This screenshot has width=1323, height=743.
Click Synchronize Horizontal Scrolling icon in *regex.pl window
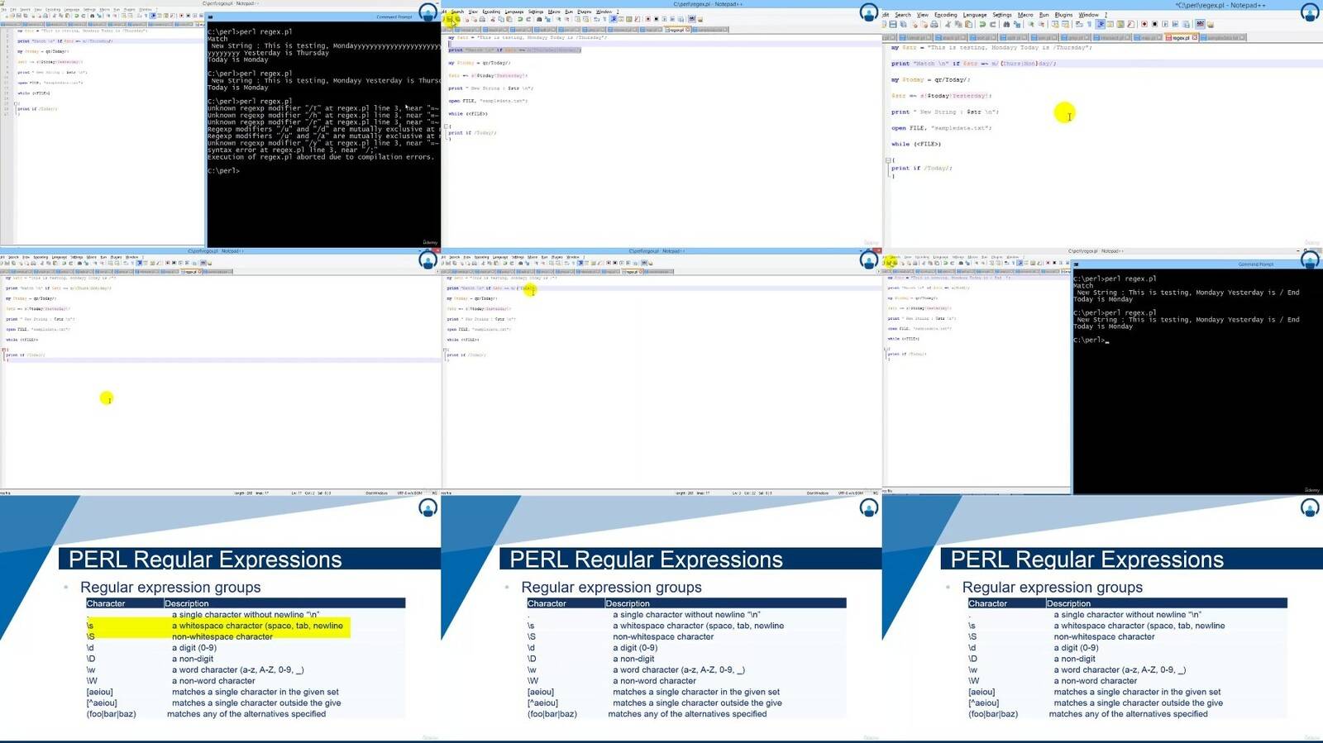(1065, 24)
